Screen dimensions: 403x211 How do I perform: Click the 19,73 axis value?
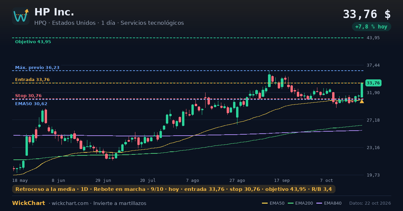pyautogui.click(x=373, y=175)
